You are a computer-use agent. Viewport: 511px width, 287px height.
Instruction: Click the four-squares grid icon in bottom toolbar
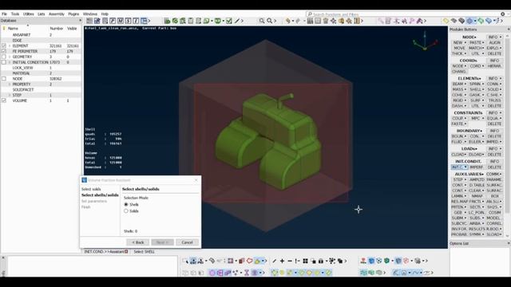coord(305,261)
